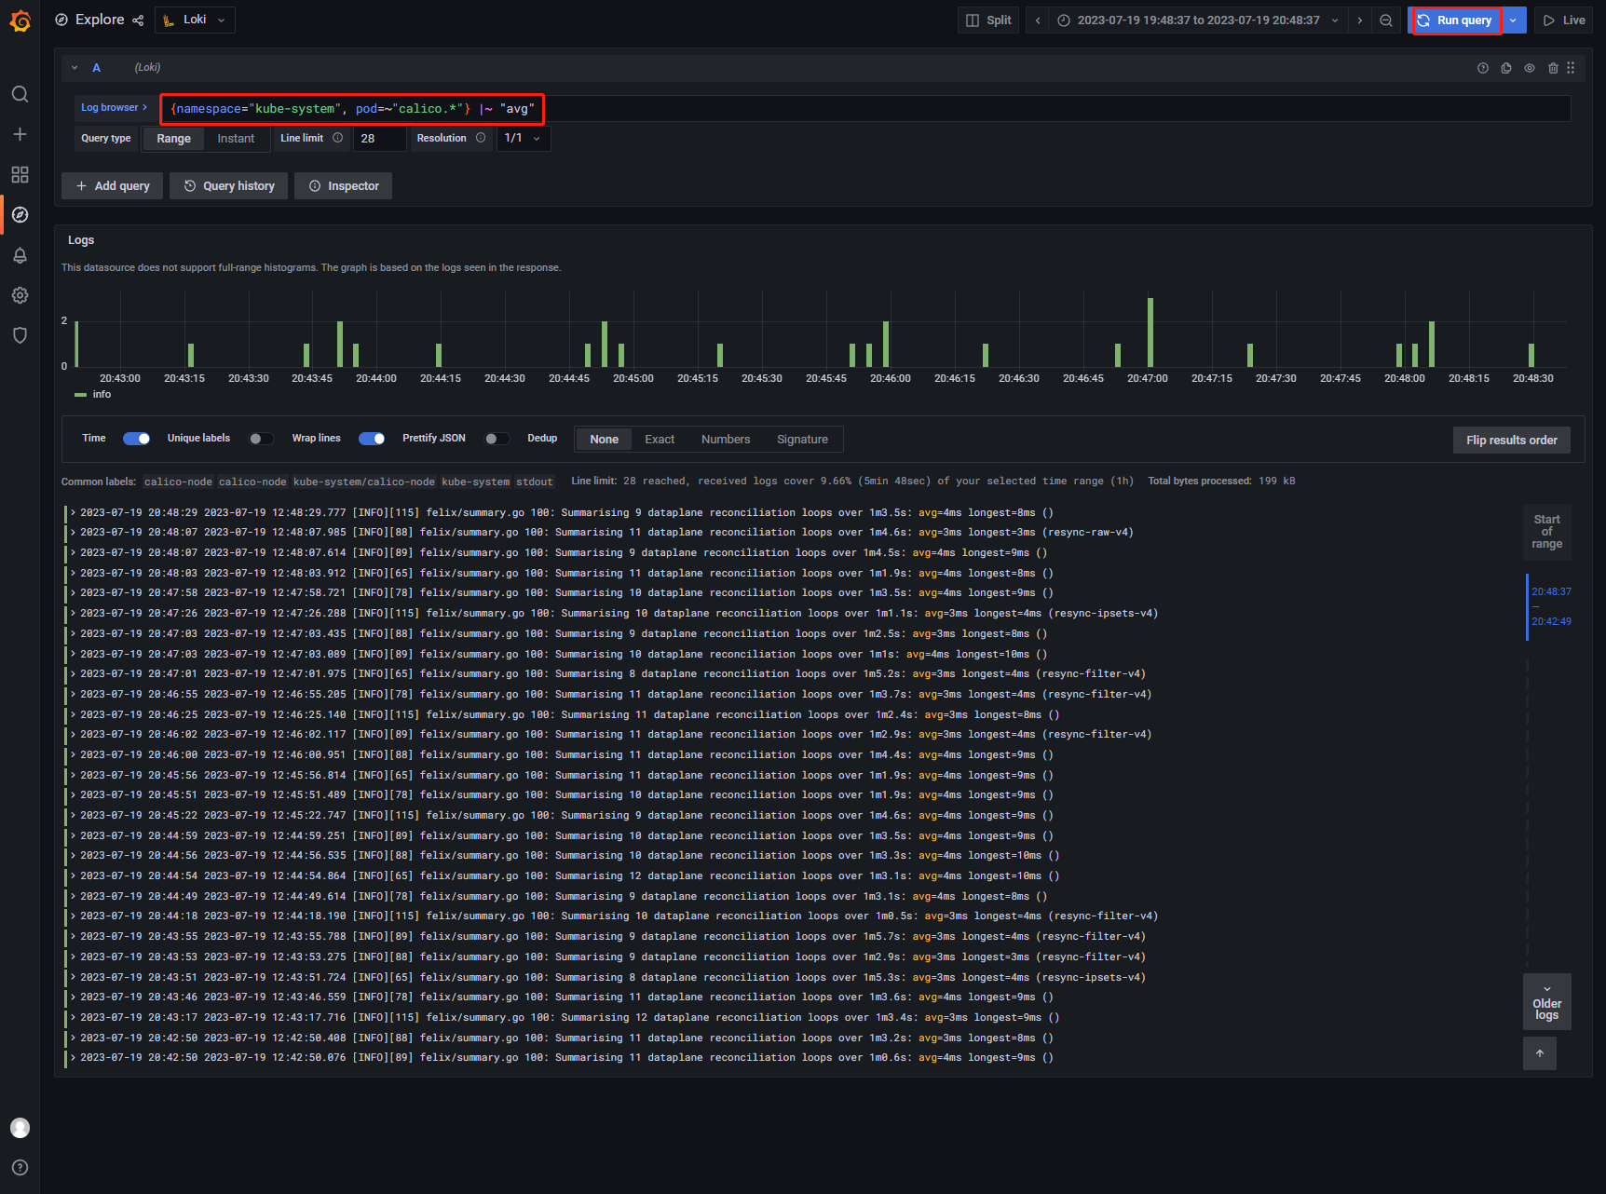This screenshot has height=1194, width=1606.
Task: Open the Run query interval dropdown arrow
Action: (1514, 20)
